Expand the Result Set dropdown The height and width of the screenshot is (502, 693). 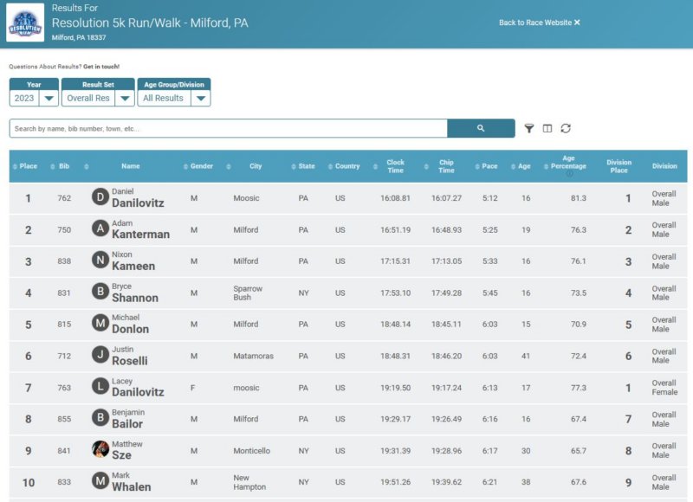click(98, 98)
